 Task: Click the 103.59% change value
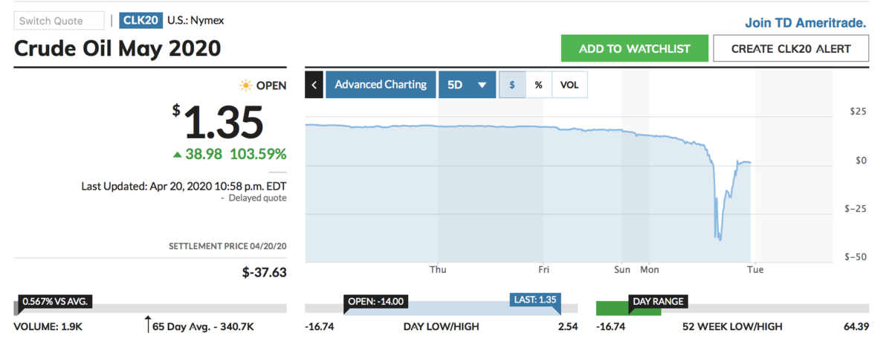pos(258,155)
